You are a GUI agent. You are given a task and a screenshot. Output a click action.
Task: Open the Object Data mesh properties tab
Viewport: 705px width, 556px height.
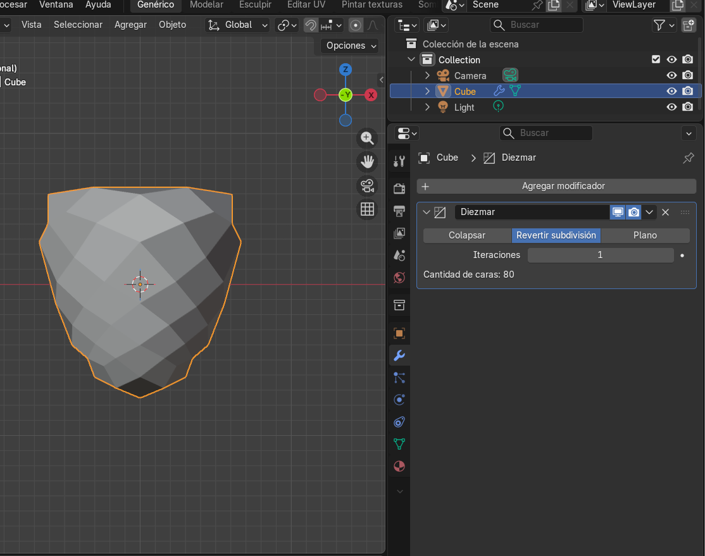point(399,444)
